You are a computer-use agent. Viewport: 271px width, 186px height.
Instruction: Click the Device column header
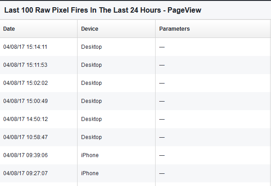[x=90, y=29]
